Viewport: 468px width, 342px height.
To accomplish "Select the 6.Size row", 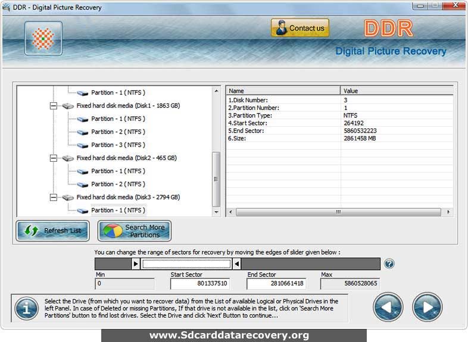I will [339, 139].
